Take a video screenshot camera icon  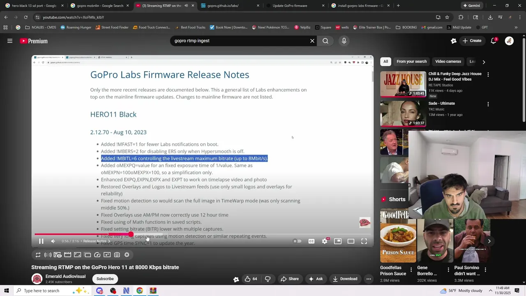(x=117, y=255)
